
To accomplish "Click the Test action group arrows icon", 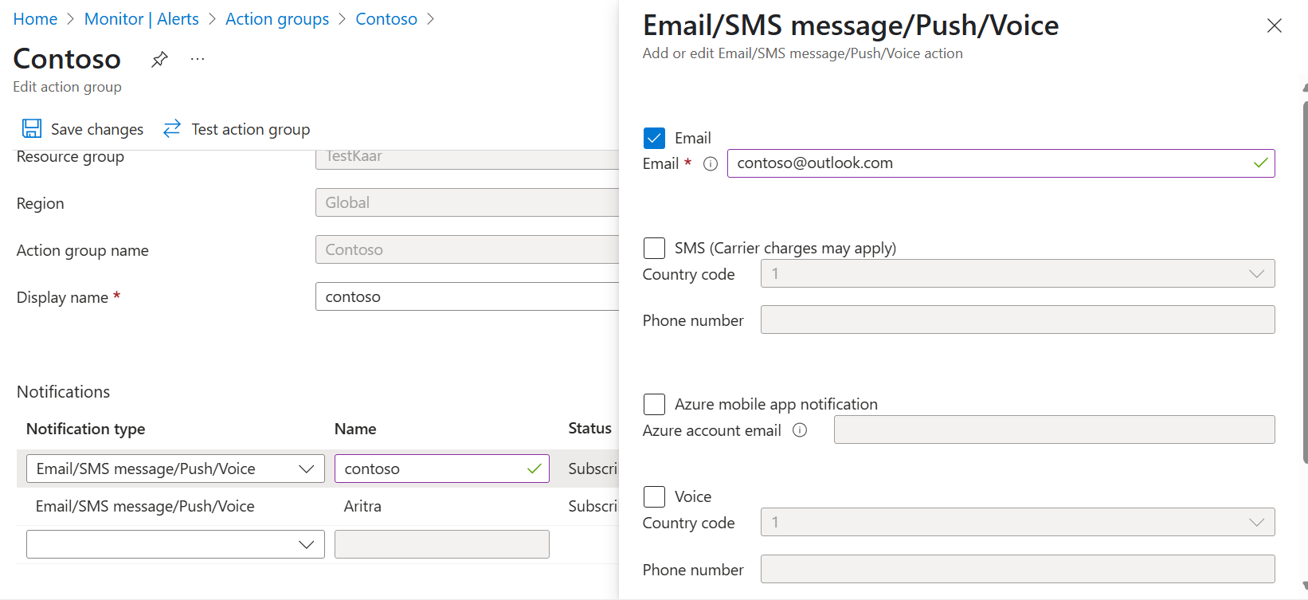I will coord(172,129).
